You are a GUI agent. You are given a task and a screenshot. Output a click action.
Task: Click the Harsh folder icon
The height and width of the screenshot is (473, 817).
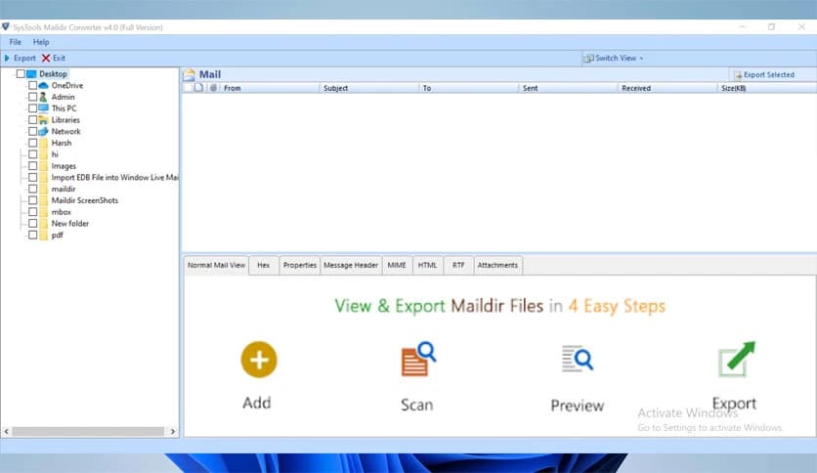pyautogui.click(x=43, y=143)
